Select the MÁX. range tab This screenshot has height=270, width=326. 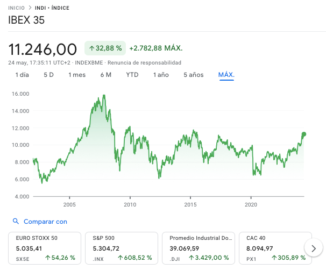click(x=226, y=75)
